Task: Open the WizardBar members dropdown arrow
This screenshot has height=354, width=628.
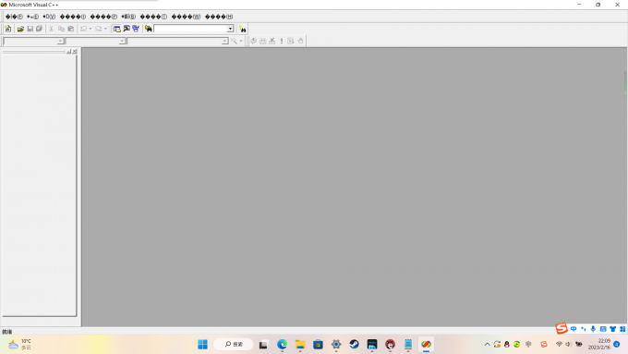Action: click(224, 41)
